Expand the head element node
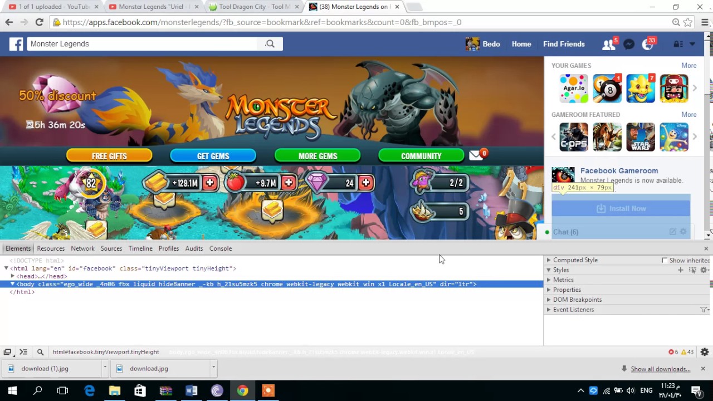This screenshot has height=401, width=713. (x=12, y=276)
